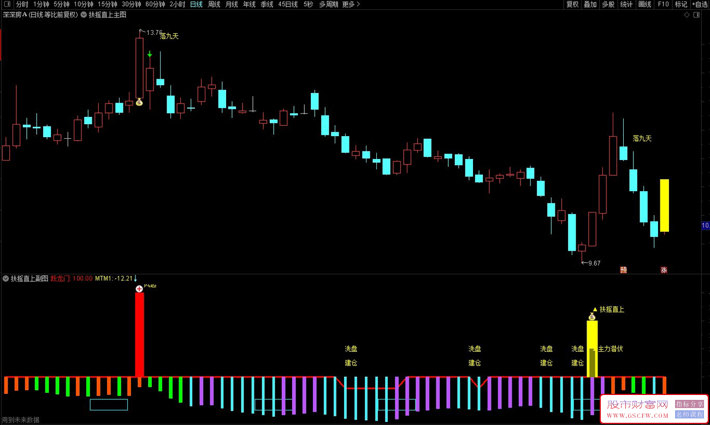The image size is (710, 425).
Task: Select the 60分钟 period tab
Action: click(155, 4)
